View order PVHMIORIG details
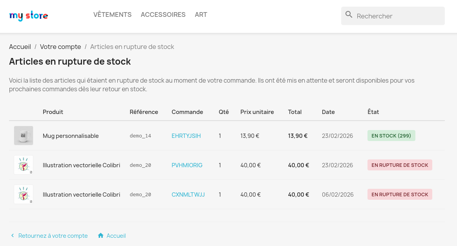Viewport: 457px width, 246px height. tap(187, 165)
